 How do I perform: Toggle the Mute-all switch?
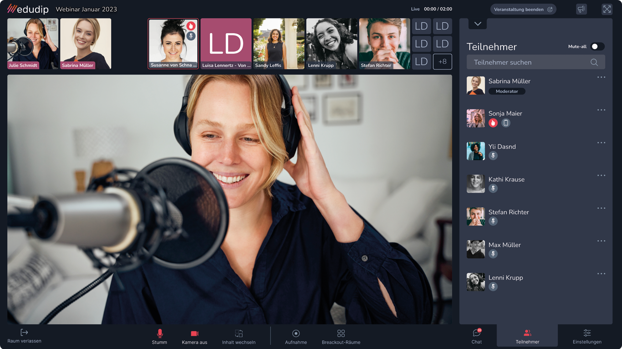click(597, 46)
